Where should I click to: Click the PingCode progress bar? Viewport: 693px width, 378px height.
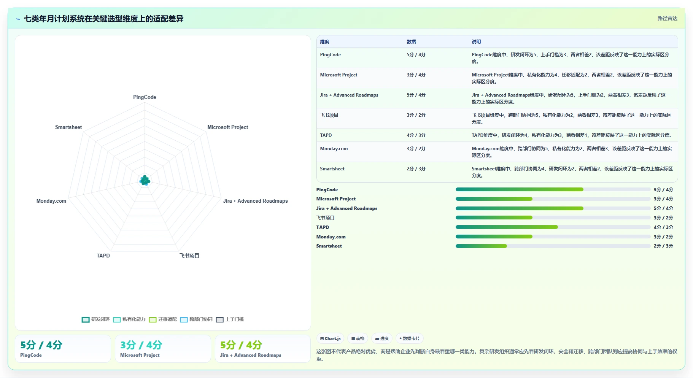pyautogui.click(x=553, y=189)
